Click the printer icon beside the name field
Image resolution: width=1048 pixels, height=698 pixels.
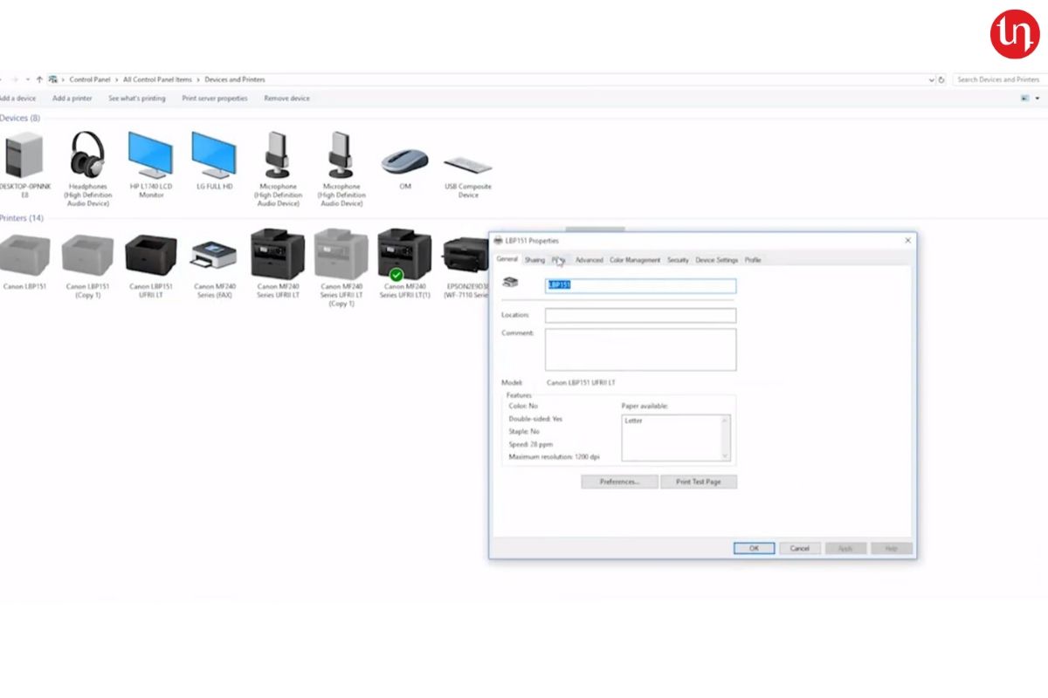point(511,282)
